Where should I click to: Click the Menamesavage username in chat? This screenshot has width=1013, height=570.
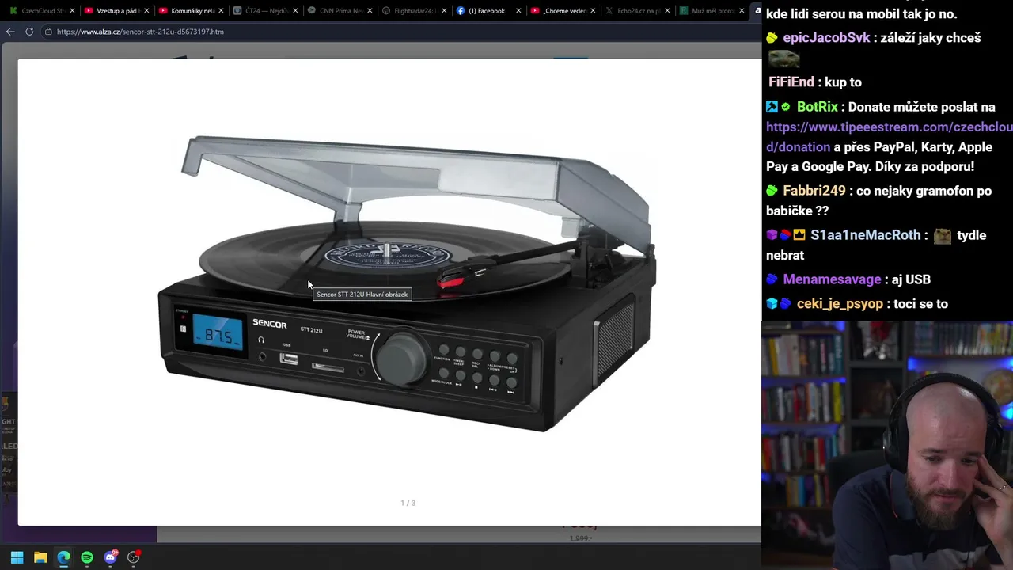click(832, 279)
